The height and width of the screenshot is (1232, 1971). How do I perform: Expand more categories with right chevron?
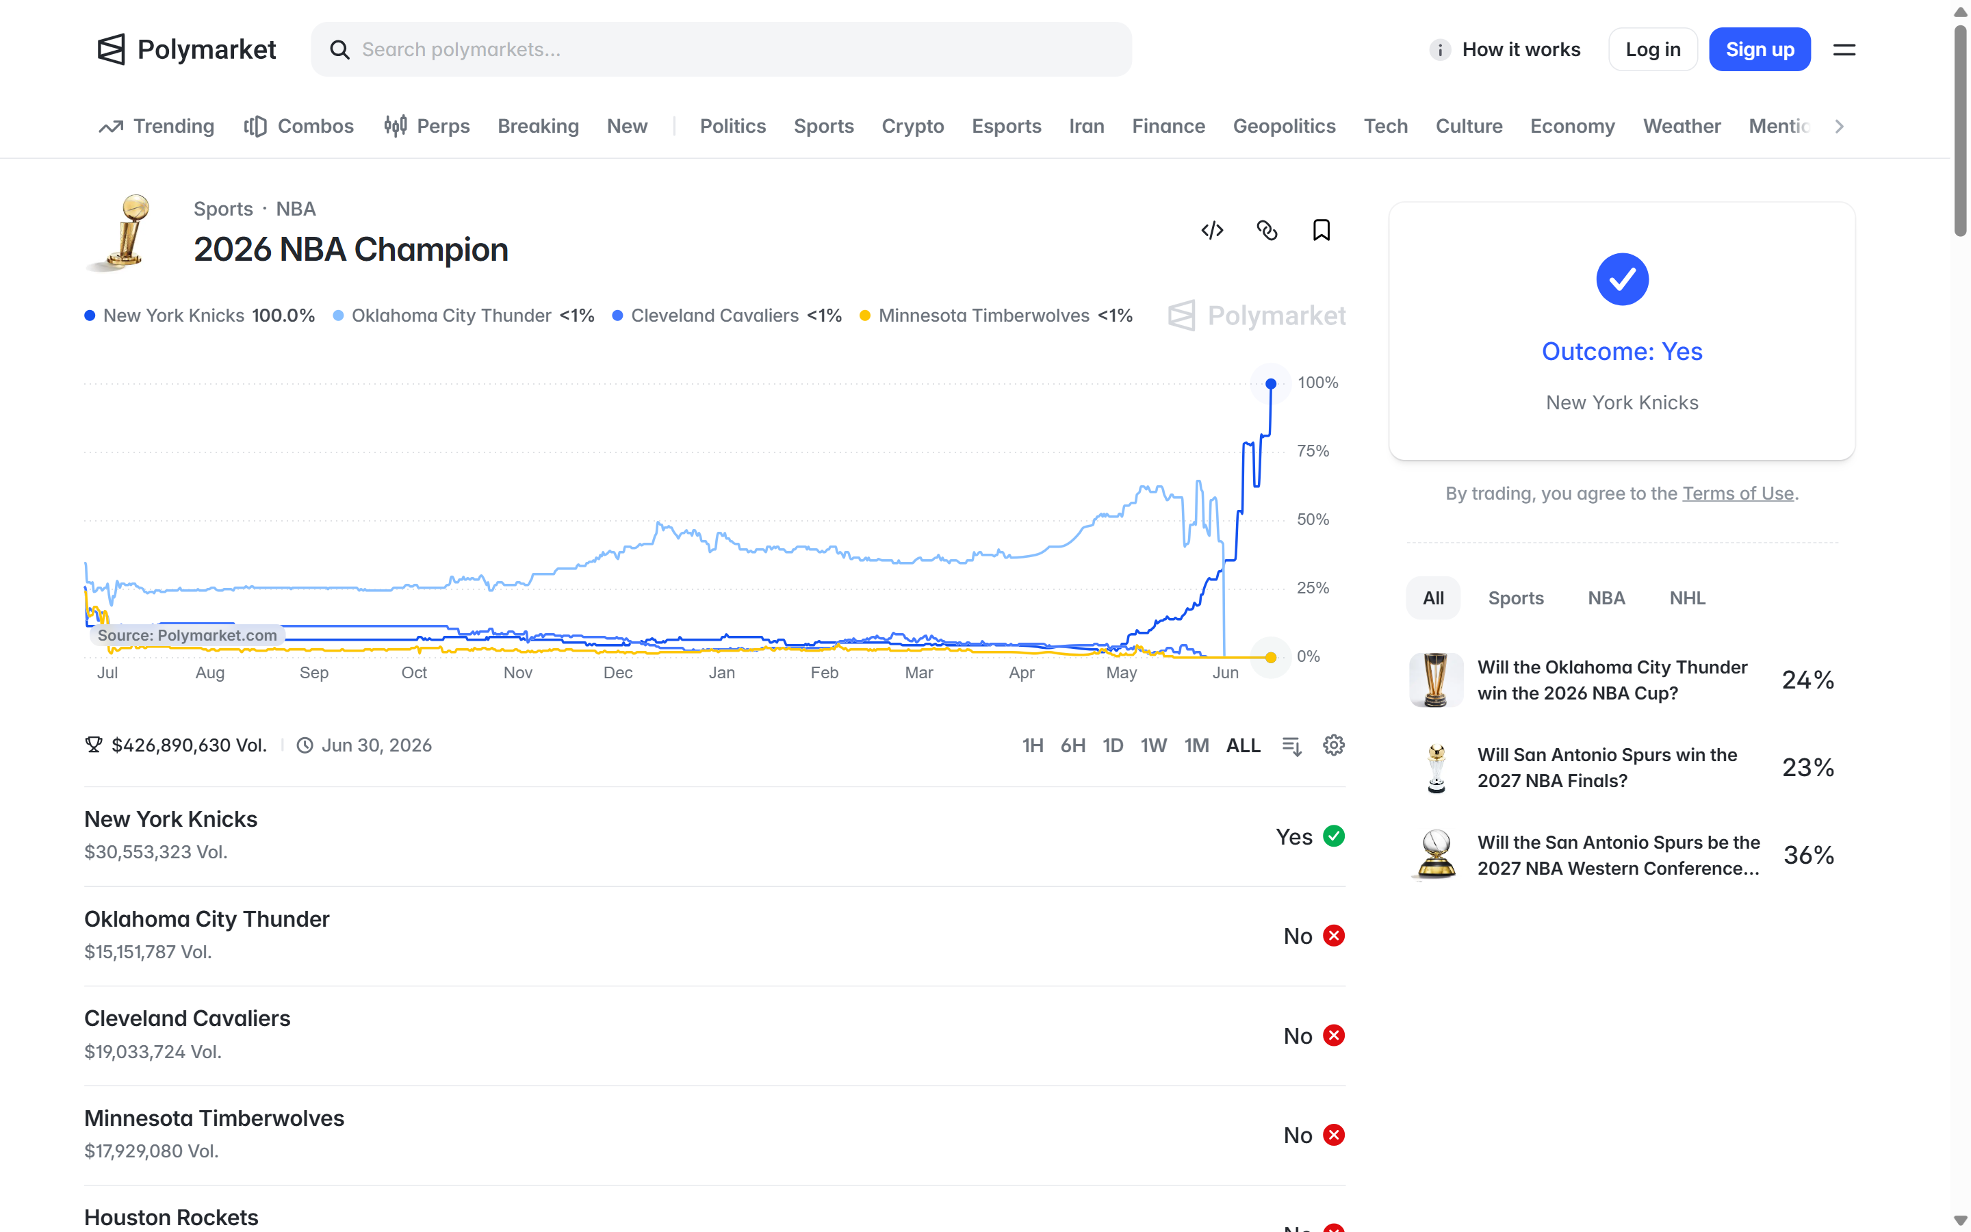tap(1839, 127)
